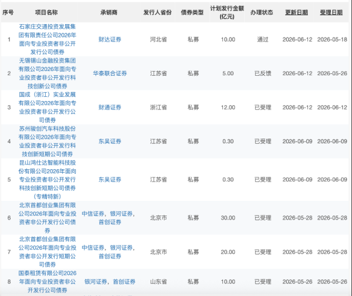Click the 办理状态 column header
The width and height of the screenshot is (352, 296).
coord(262,12)
